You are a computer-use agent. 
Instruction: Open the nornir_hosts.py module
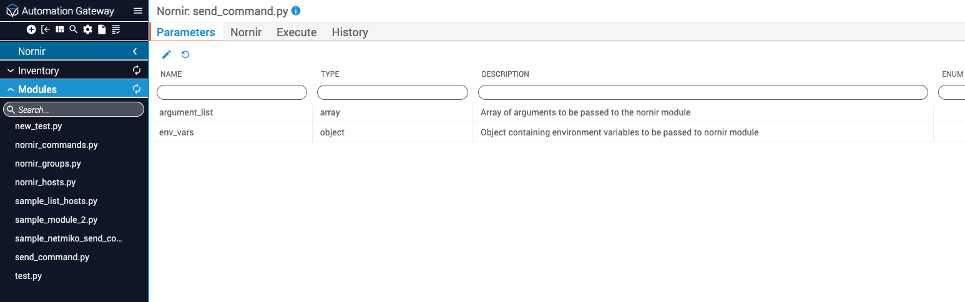point(46,182)
